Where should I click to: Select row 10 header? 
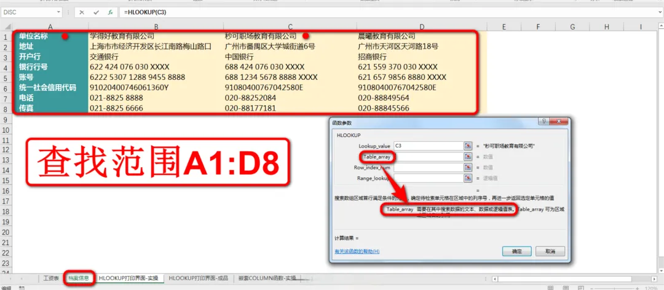click(6, 130)
